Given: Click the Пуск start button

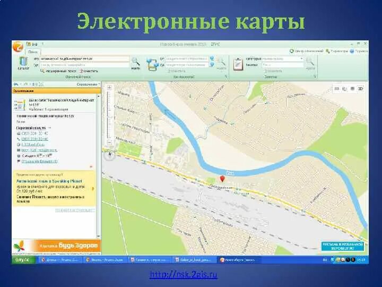Looking at the screenshot, I should click(x=24, y=260).
